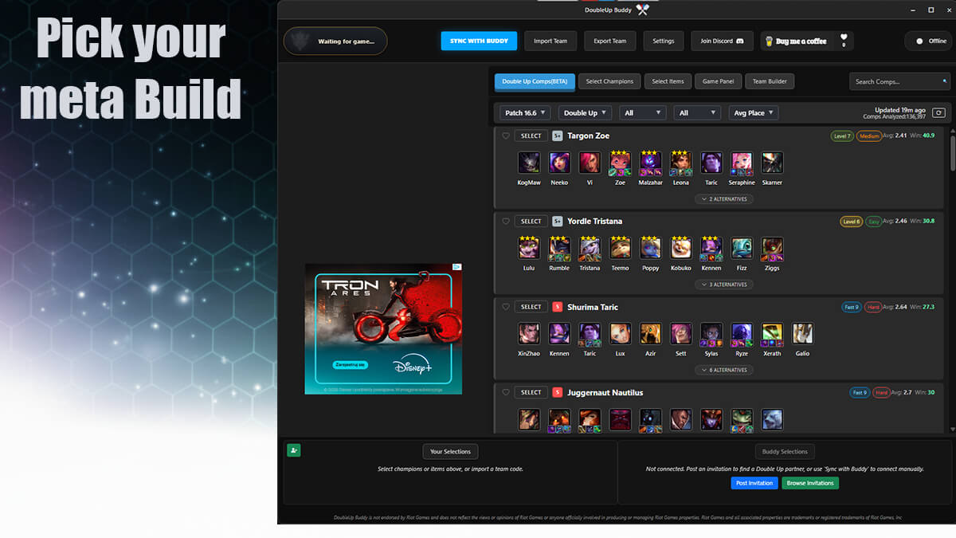
Task: Click the Skarner champion icon
Action: (772, 163)
